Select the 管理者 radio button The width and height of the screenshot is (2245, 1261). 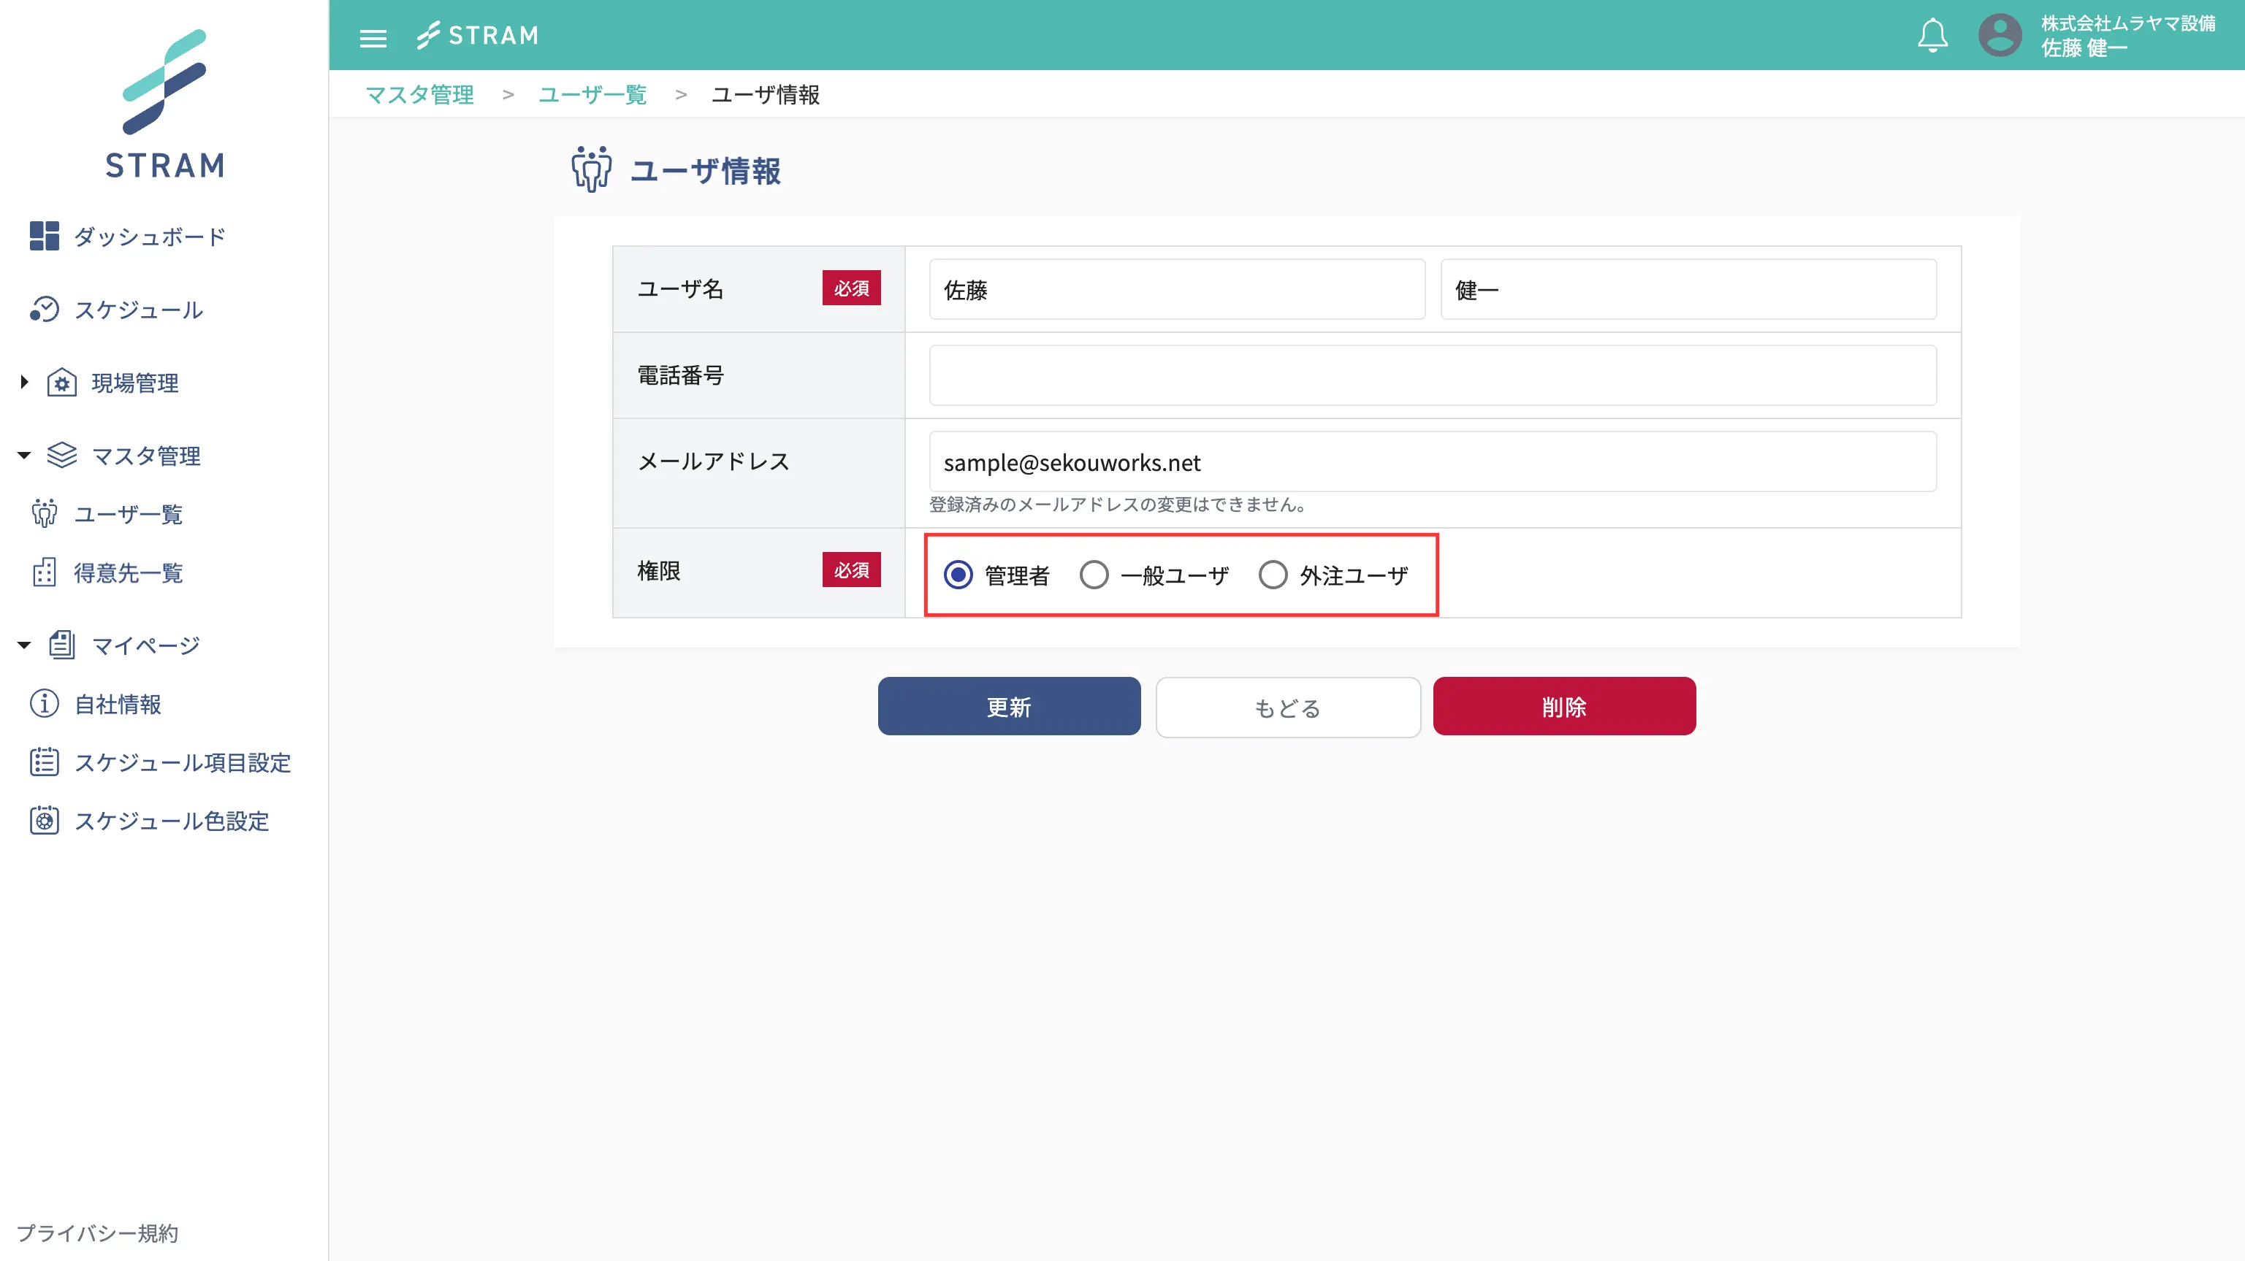coord(958,575)
